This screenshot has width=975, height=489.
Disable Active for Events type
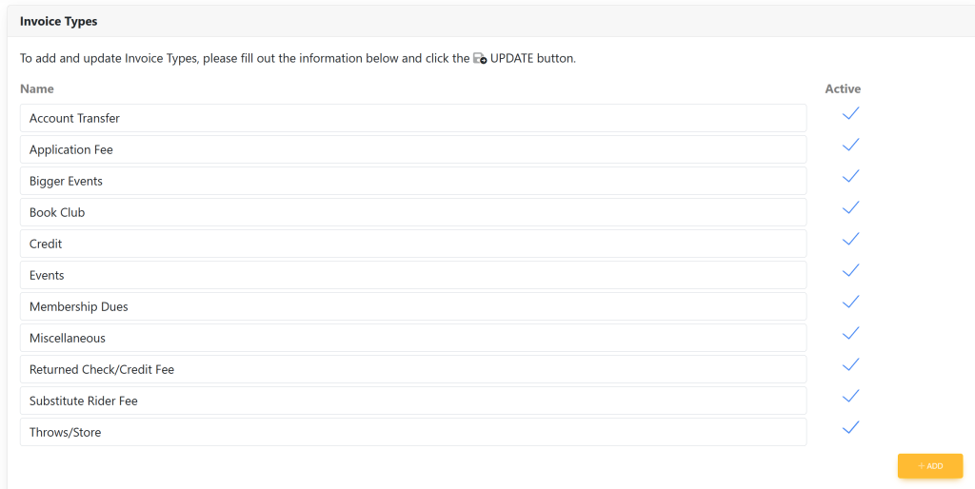850,271
